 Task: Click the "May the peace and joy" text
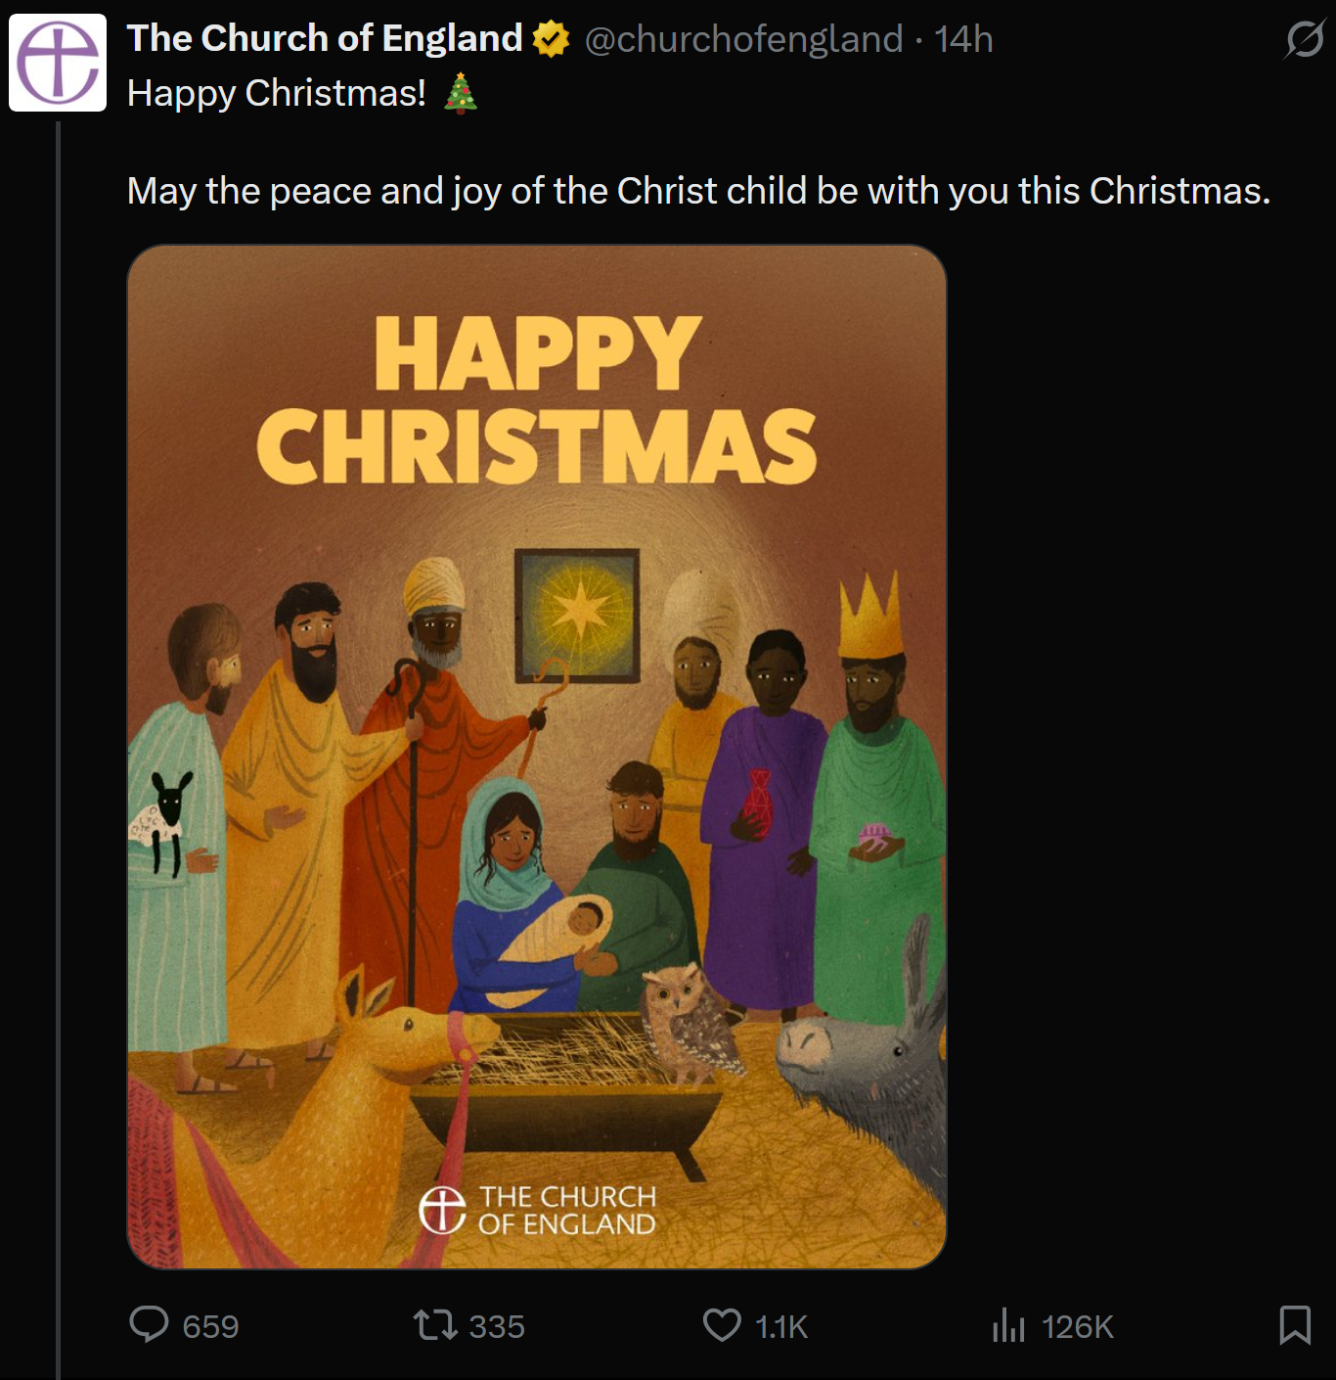(x=698, y=191)
